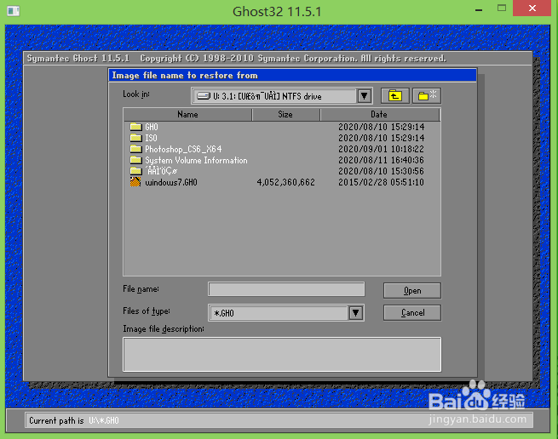
Task: Select System Volume Information folder icon
Action: click(x=135, y=160)
